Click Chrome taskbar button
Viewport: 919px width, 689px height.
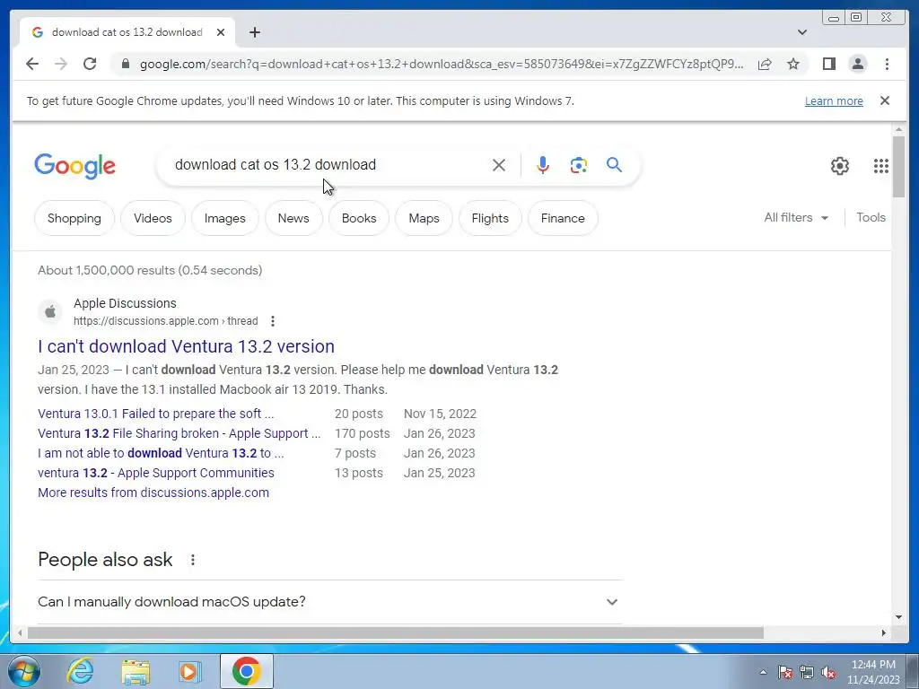(x=246, y=671)
